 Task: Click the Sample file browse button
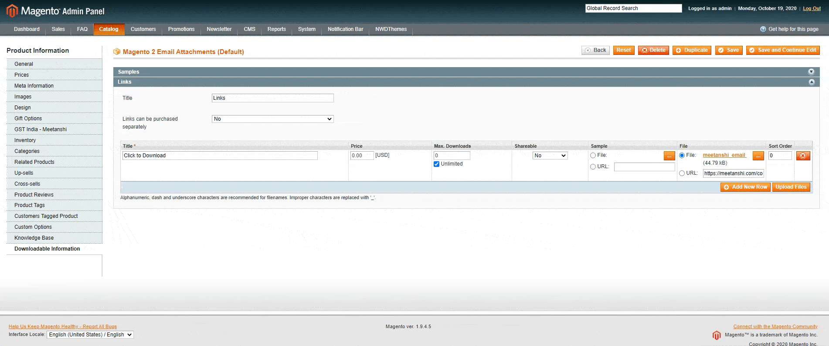click(x=669, y=156)
